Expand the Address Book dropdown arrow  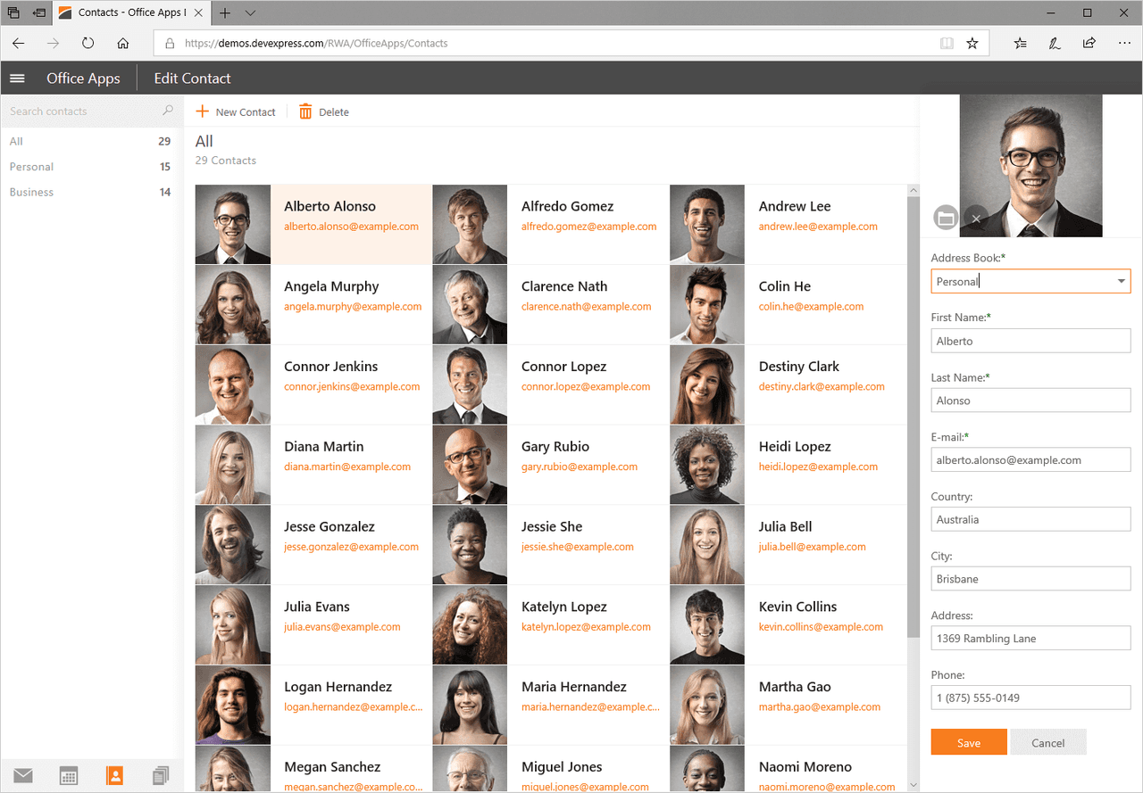pyautogui.click(x=1122, y=282)
